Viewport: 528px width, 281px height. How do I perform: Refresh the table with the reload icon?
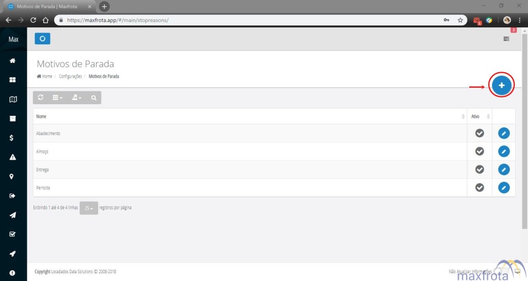coord(41,97)
